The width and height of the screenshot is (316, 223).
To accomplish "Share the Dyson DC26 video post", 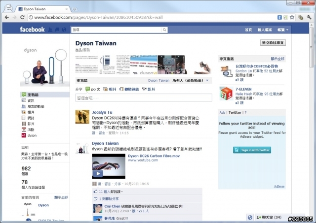I will pos(118,184).
